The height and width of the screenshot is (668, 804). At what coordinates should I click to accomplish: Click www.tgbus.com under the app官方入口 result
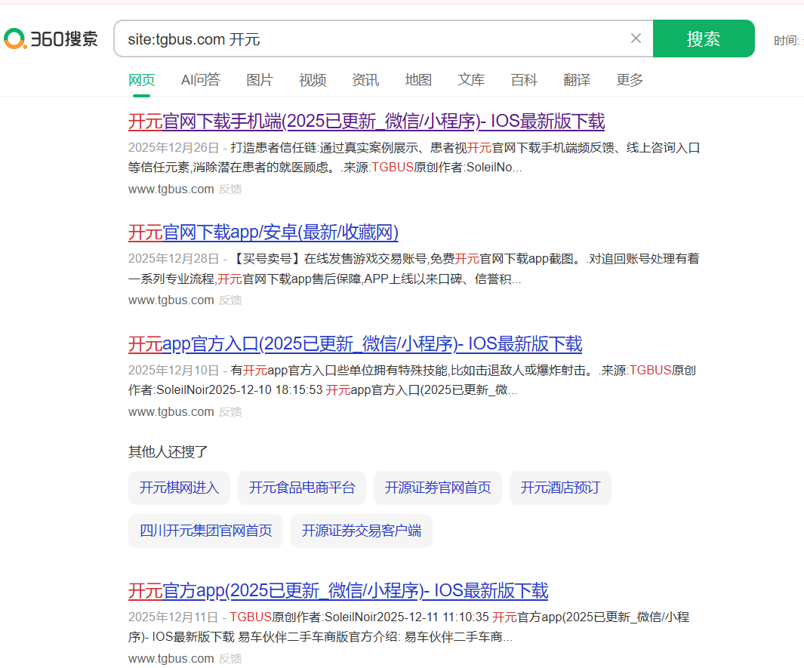[171, 411]
